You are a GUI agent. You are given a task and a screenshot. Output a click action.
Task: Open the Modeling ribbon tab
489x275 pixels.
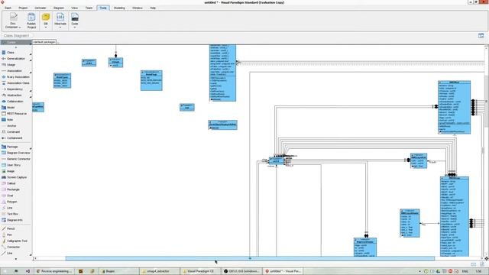[x=119, y=8]
